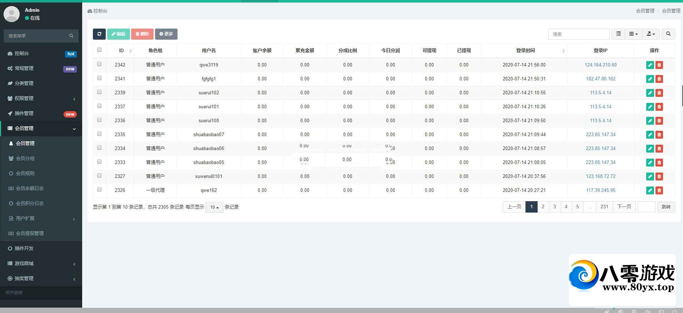683x313 pixels.
Task: Toggle table card view icon
Action: click(x=618, y=34)
